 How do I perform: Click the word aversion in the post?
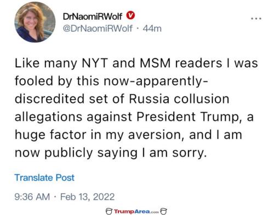click(154, 135)
